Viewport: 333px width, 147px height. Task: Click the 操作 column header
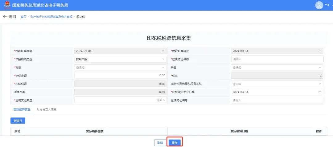click(x=319, y=131)
